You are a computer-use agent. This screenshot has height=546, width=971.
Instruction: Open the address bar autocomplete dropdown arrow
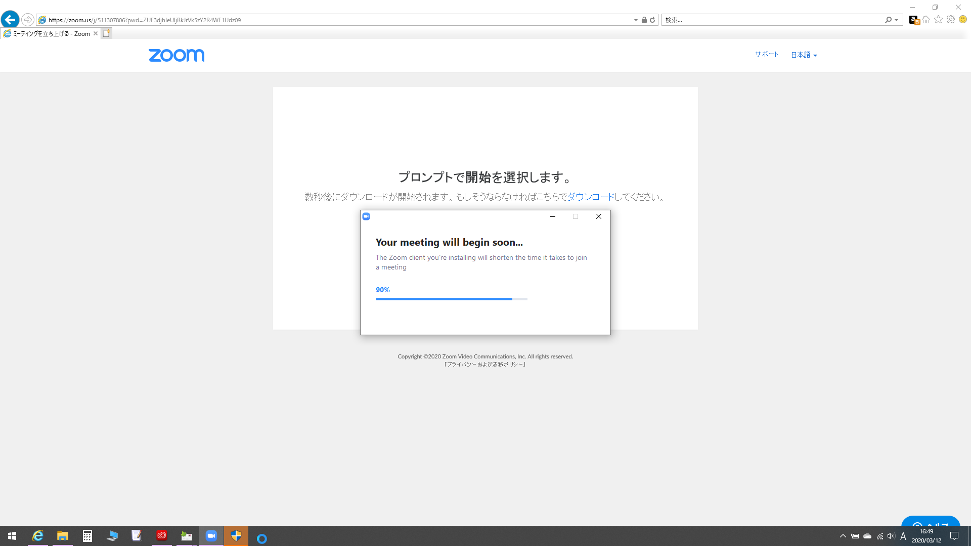(x=636, y=20)
